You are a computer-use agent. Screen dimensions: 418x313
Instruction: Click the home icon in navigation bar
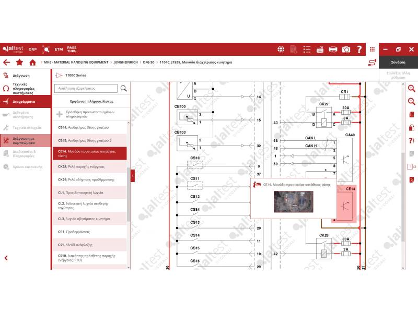point(32,62)
